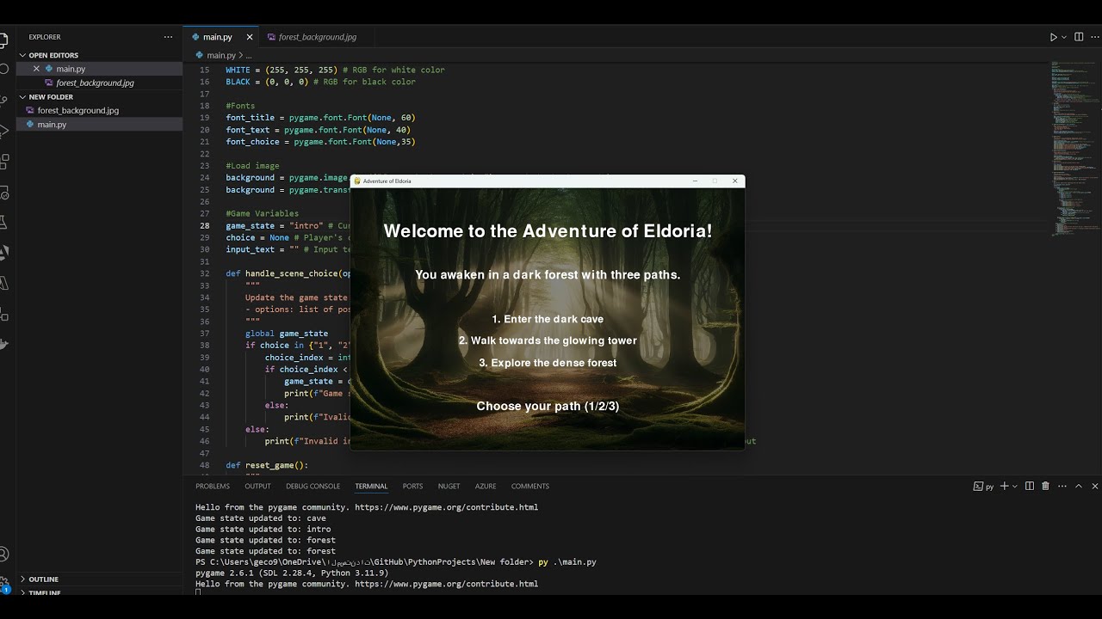Maximize the terminal panel with the chevron
Image resolution: width=1102 pixels, height=619 pixels.
coord(1079,486)
